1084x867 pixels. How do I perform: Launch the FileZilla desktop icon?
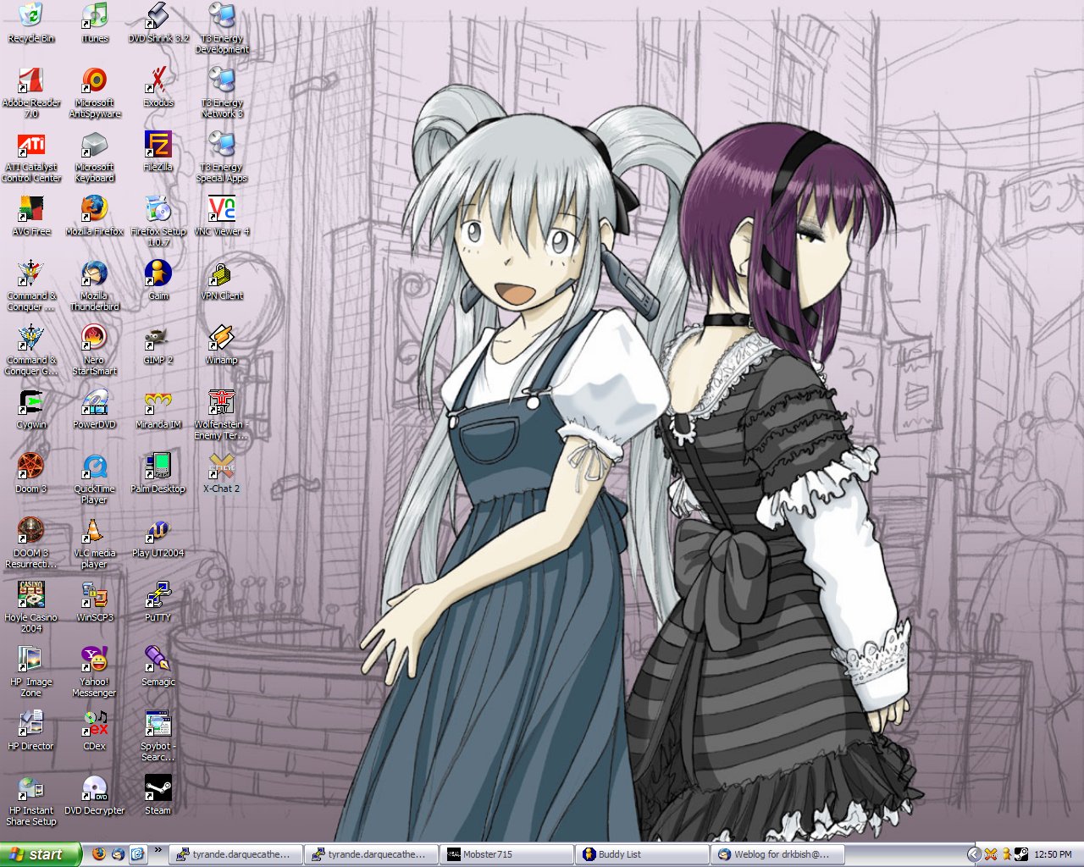(158, 152)
